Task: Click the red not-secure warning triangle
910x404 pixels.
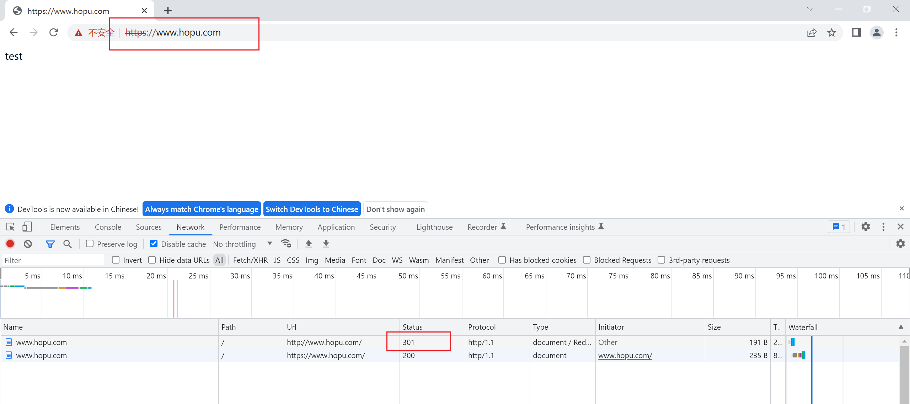Action: [x=79, y=33]
